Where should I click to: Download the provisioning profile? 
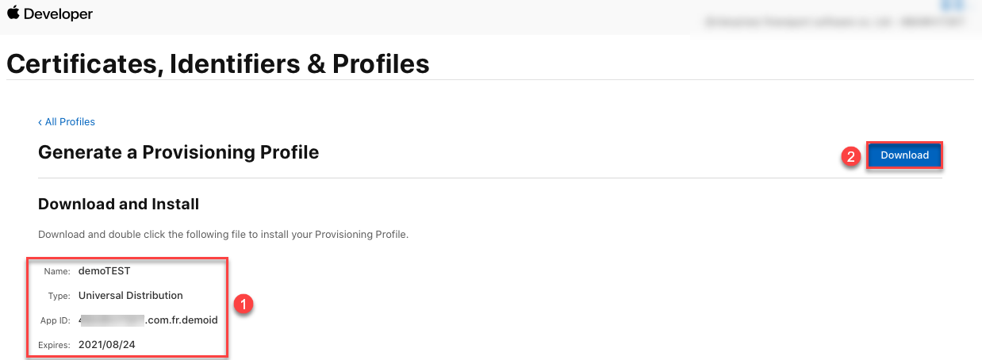[x=904, y=155]
